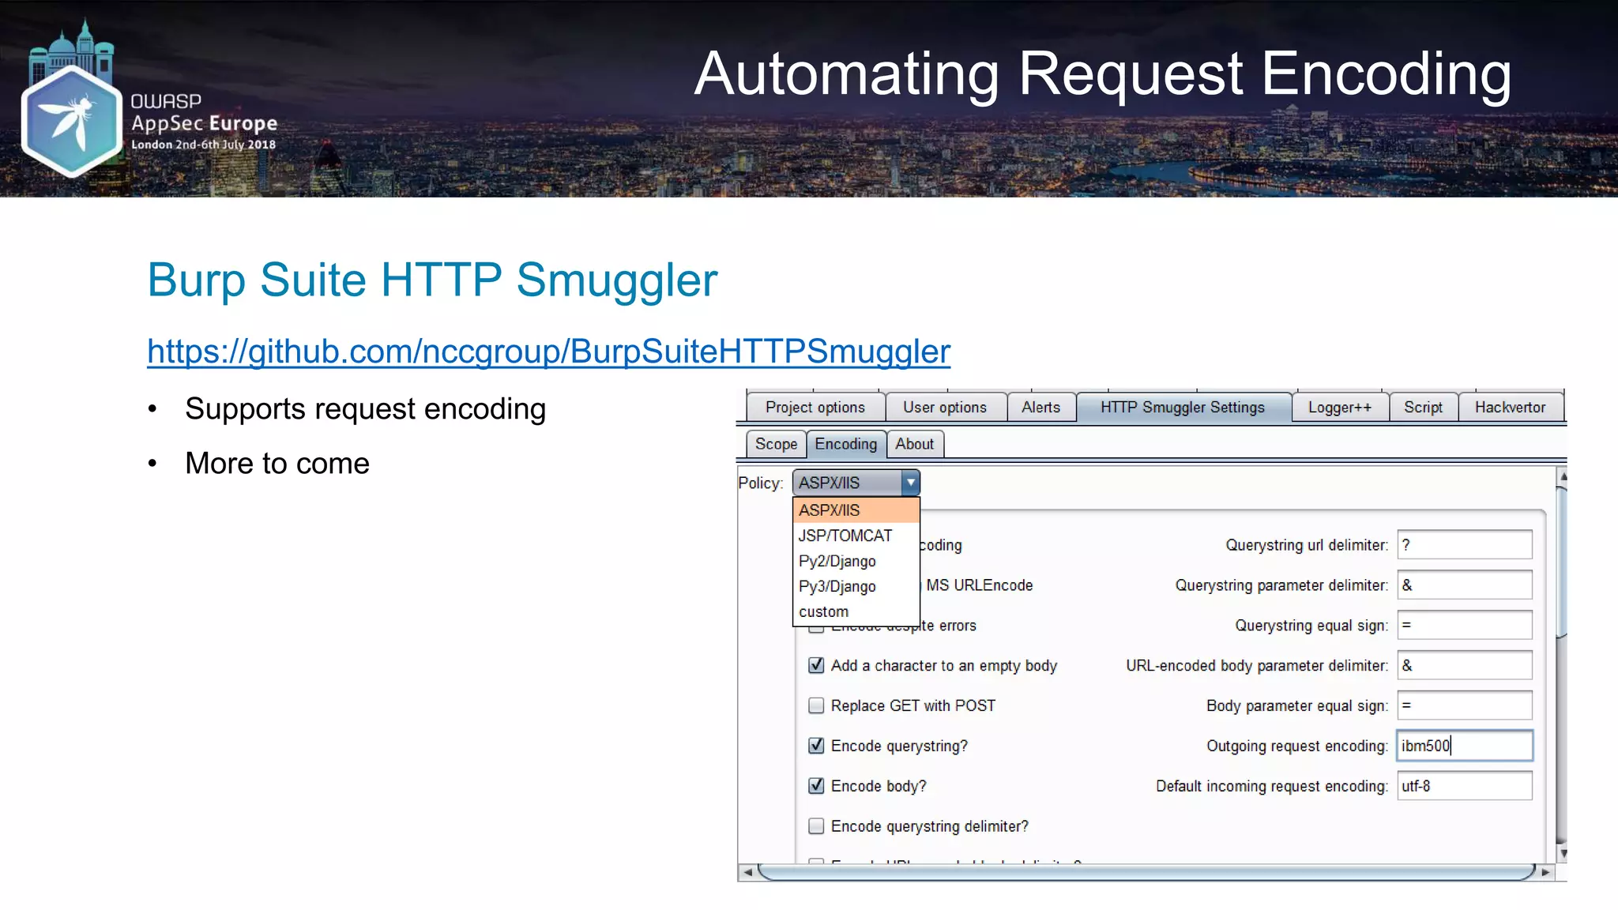Select JSP/TOMCAT from policy list
The height and width of the screenshot is (910, 1618).
pos(845,536)
